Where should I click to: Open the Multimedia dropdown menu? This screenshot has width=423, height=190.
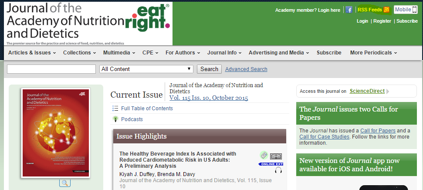tap(119, 53)
